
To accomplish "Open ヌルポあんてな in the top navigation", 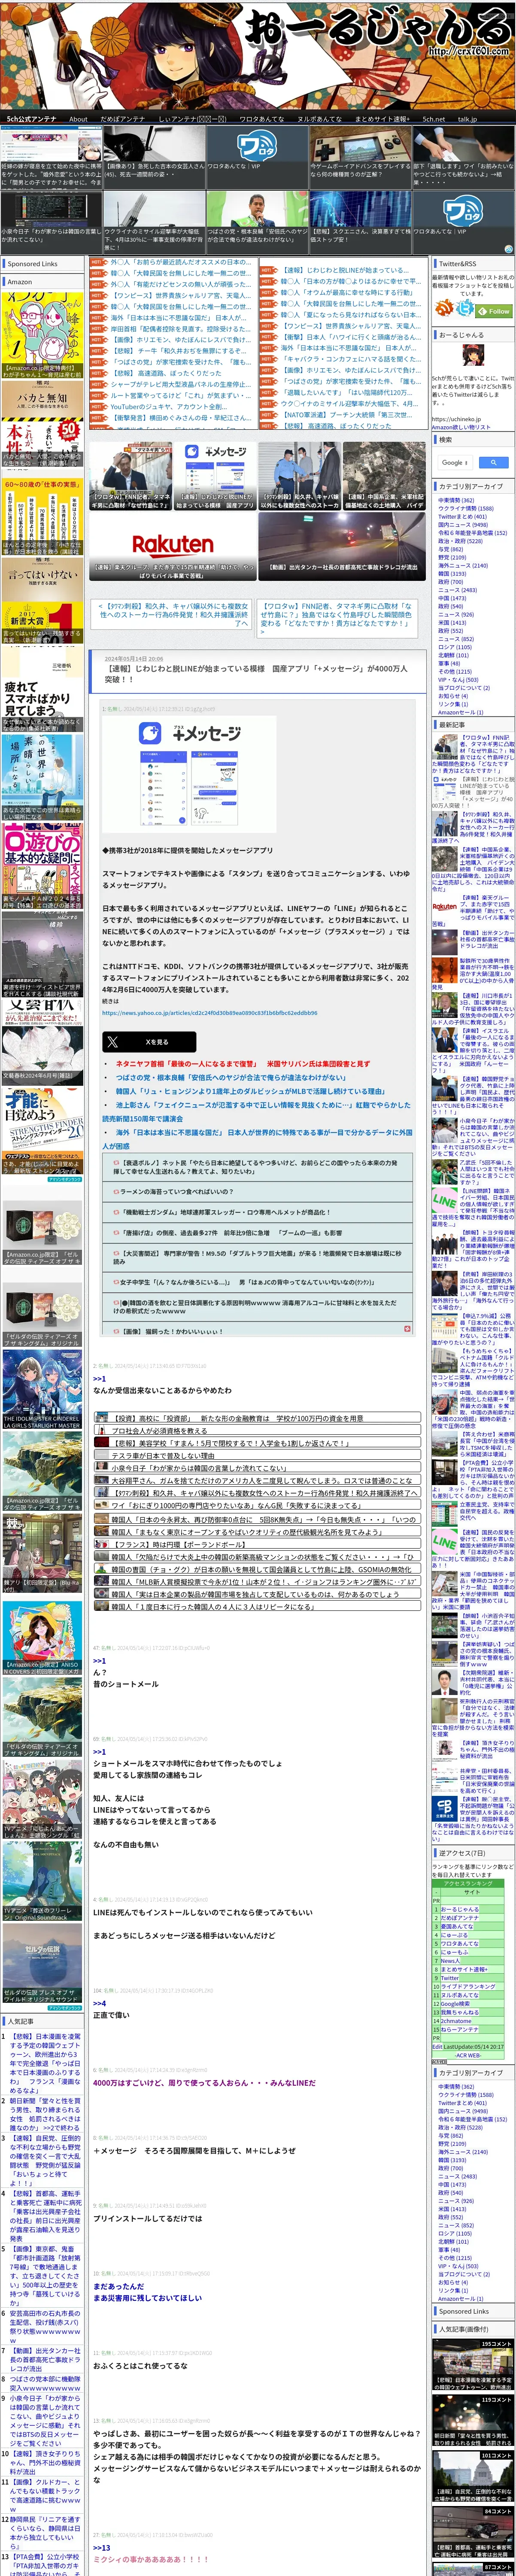I will pos(319,119).
